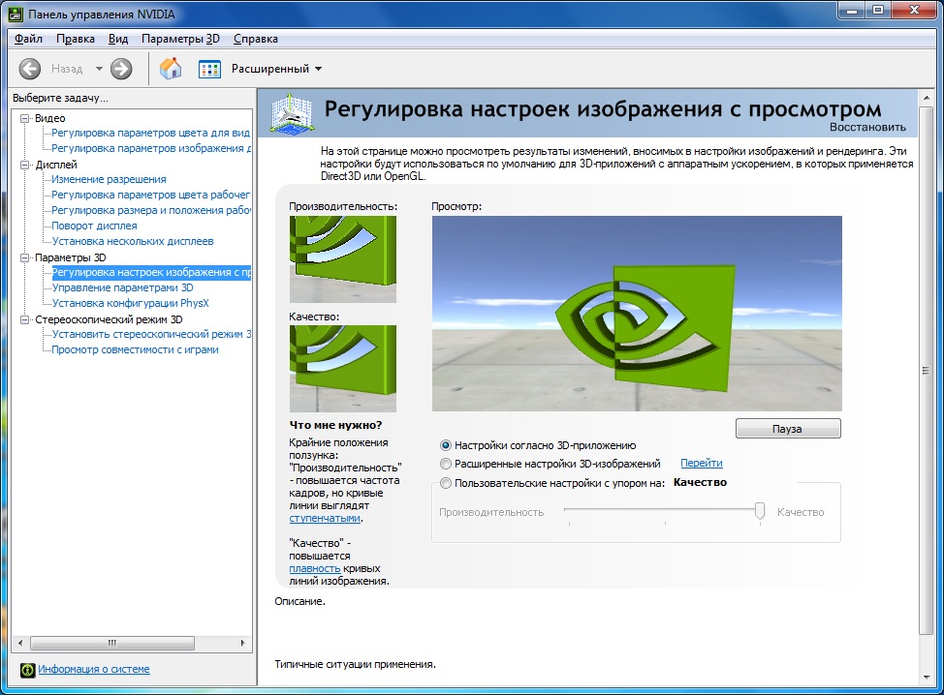Open the Информация о системе link
Screen dimensions: 944x695
click(x=94, y=669)
